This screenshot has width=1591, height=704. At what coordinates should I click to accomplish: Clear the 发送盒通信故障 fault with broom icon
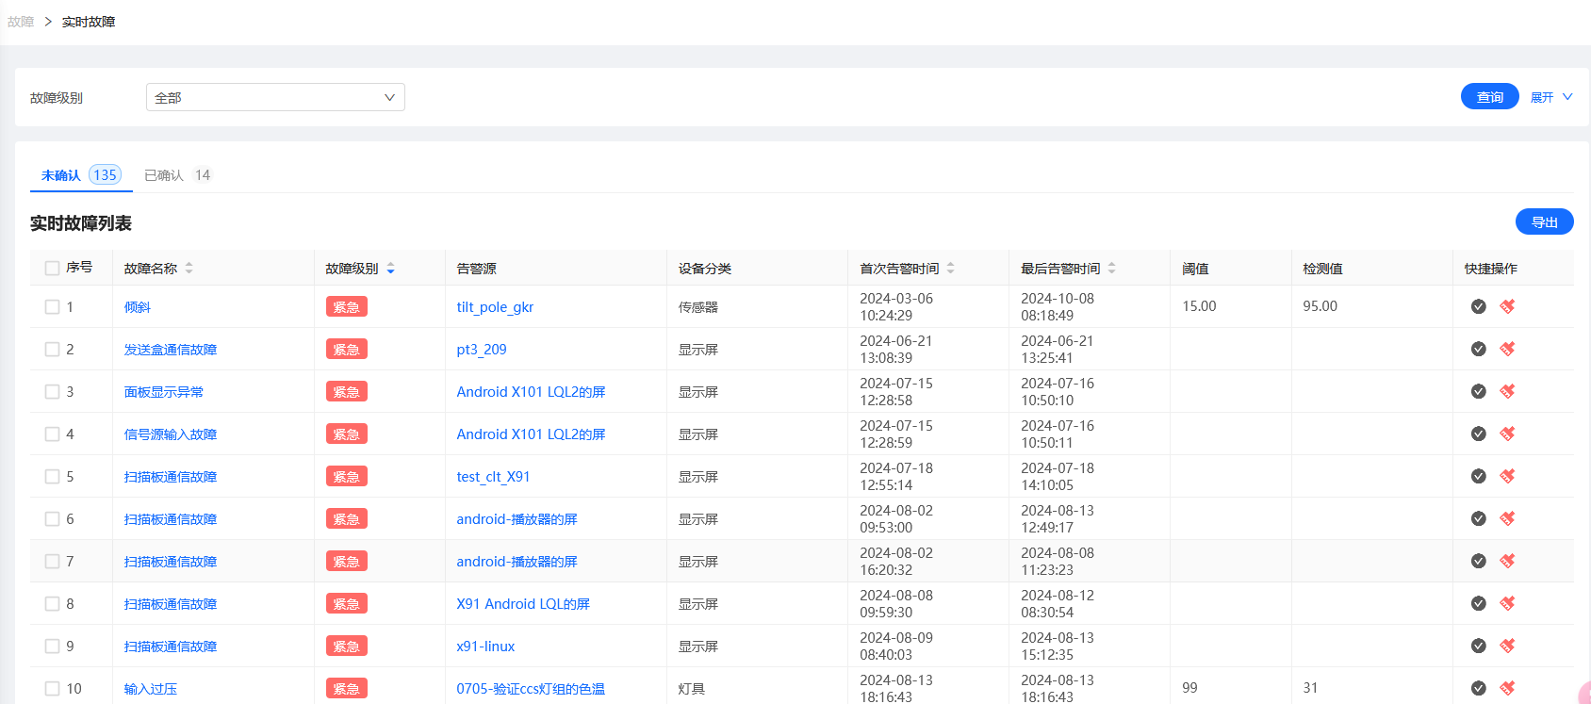1507,349
